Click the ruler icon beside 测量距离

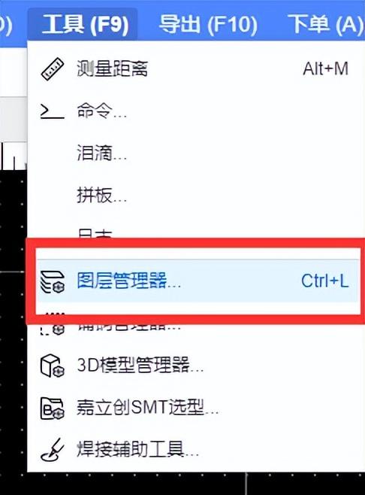coord(53,68)
